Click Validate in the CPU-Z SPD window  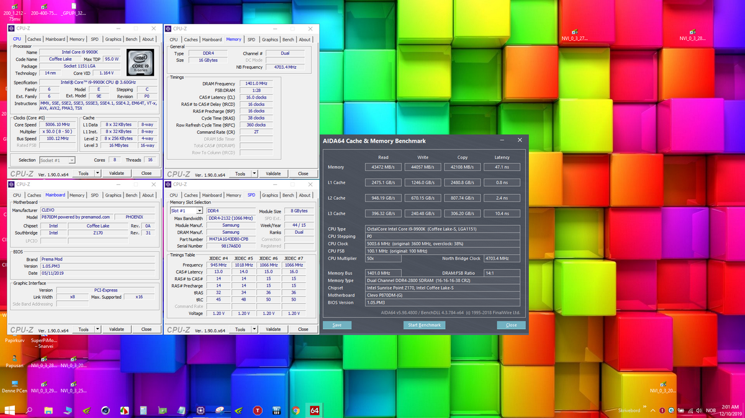coord(273,329)
